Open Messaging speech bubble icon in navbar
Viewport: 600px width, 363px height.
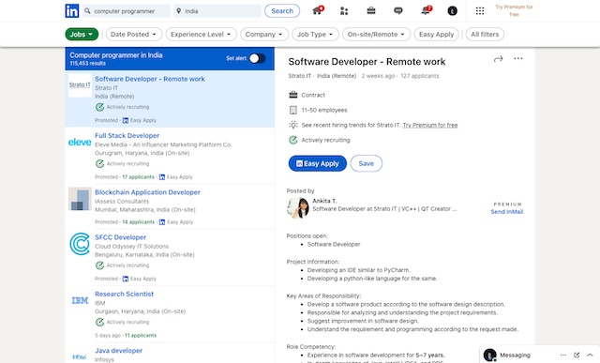point(397,10)
